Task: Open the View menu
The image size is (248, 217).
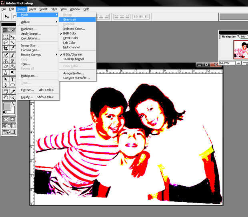Action: click(64, 9)
